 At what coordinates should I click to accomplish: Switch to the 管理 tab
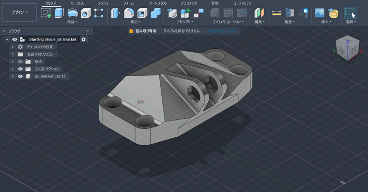[215, 3]
